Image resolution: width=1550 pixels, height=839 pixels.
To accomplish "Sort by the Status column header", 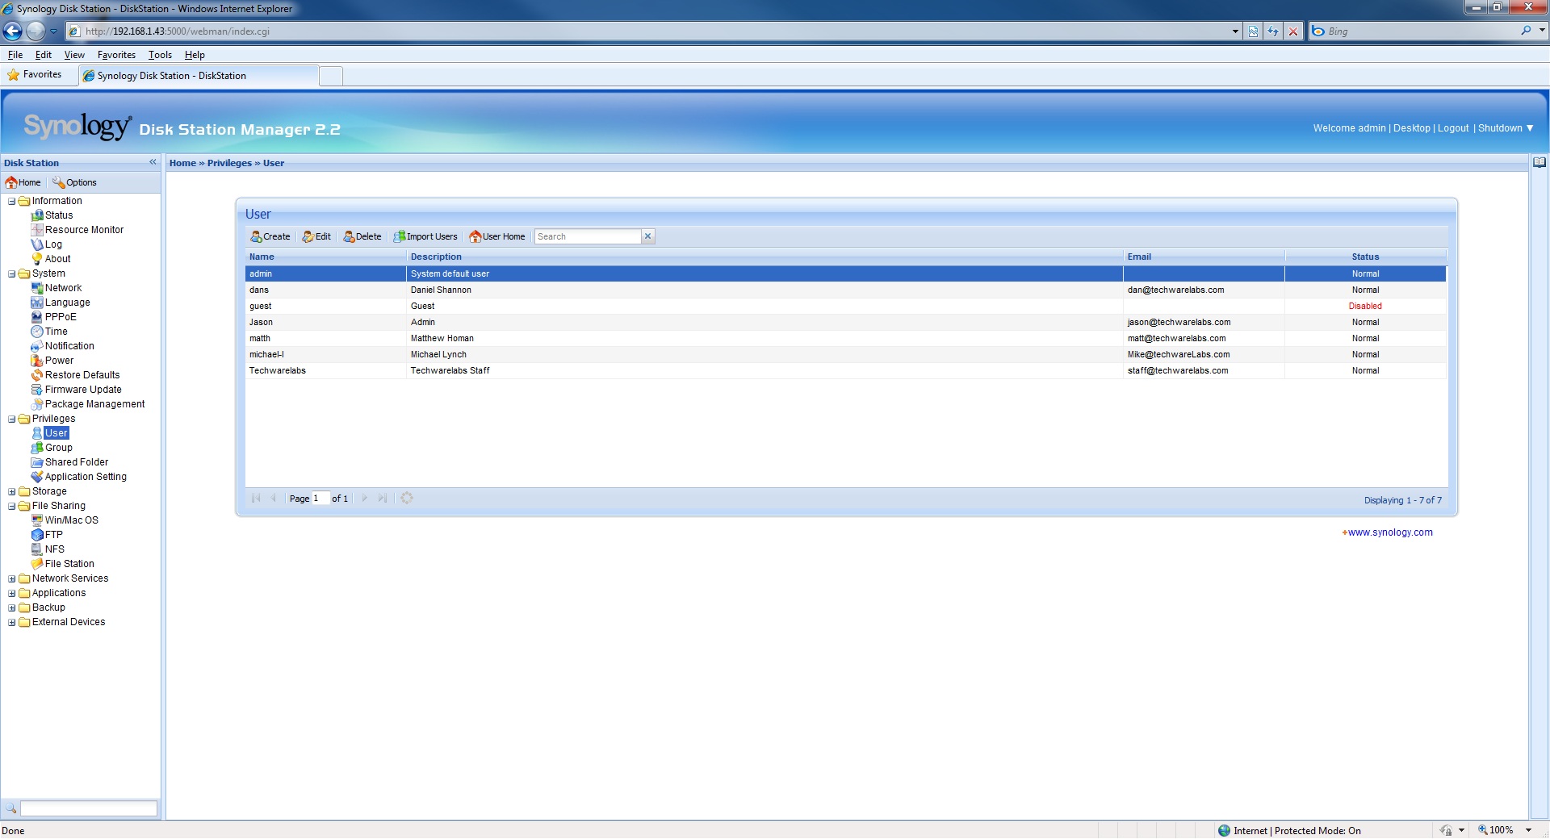I will click(x=1365, y=257).
